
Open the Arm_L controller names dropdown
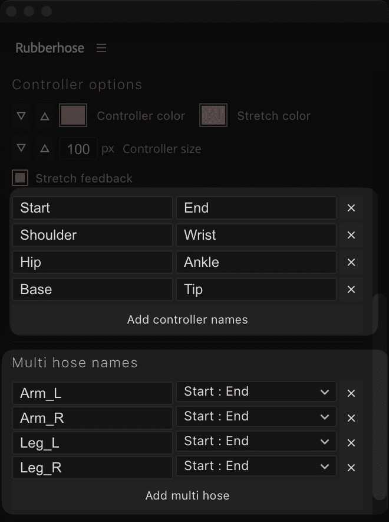click(x=256, y=391)
